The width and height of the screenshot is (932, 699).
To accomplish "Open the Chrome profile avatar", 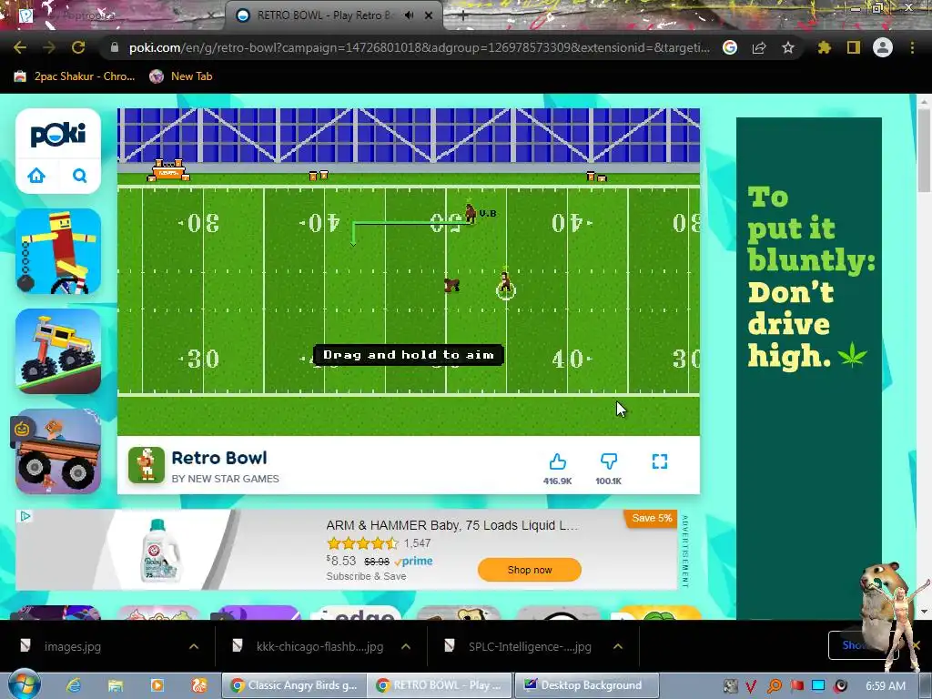I will tap(883, 47).
